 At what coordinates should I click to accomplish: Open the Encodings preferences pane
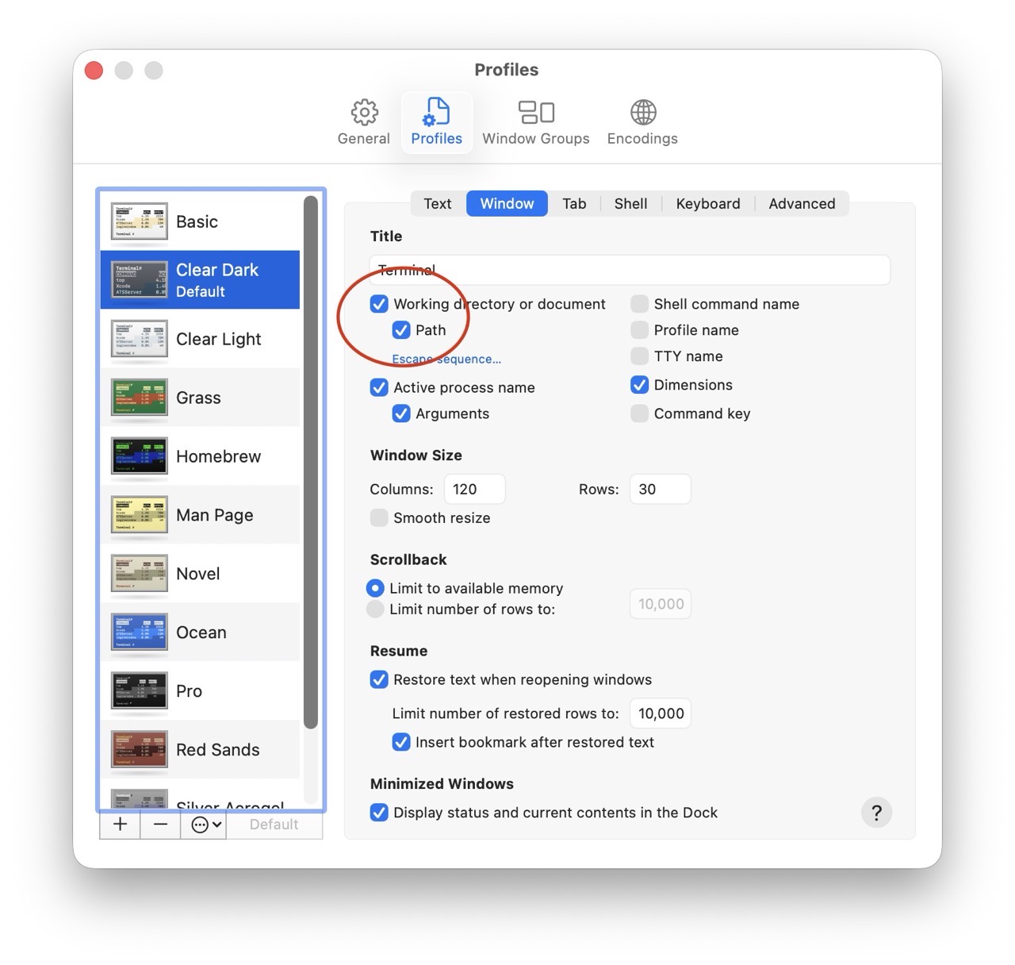coord(642,122)
